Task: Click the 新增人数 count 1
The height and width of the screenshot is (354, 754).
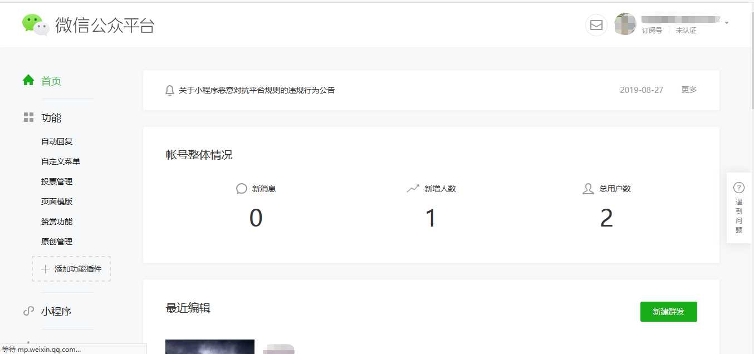Action: point(430,218)
